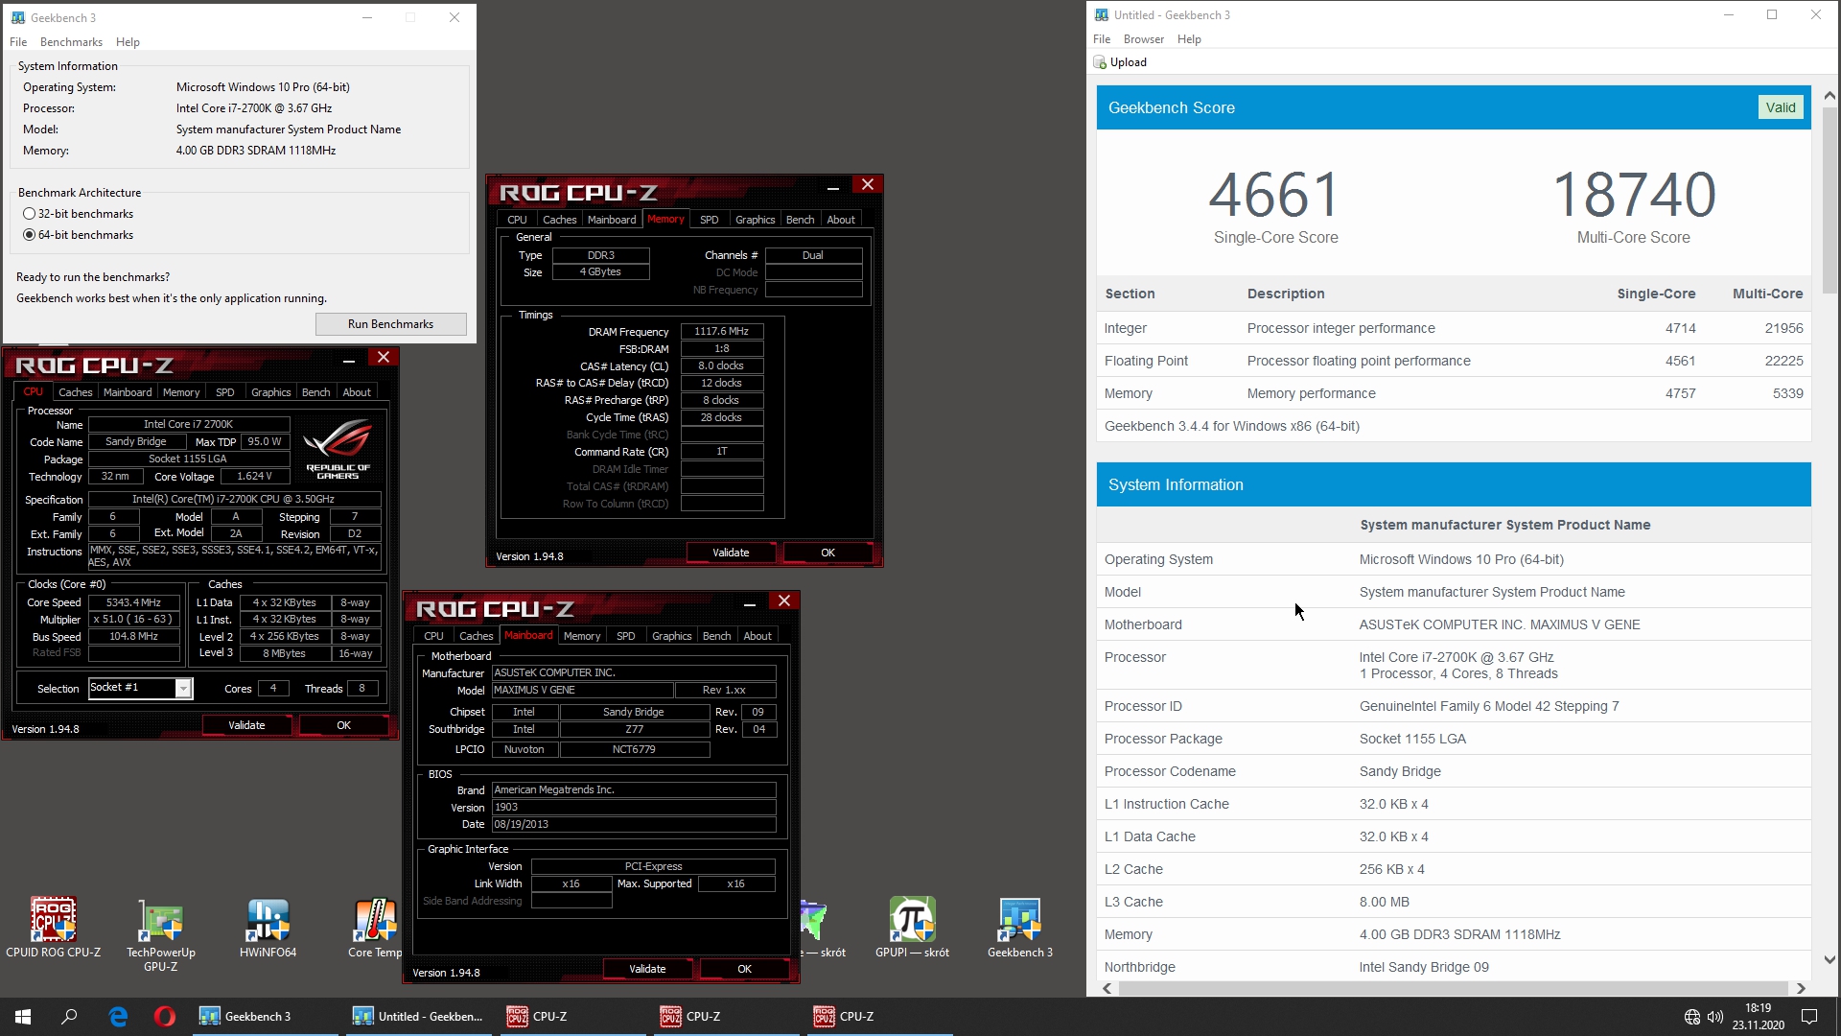Click the Integer row in score table

click(1454, 328)
